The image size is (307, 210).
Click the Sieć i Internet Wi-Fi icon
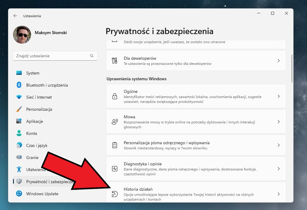19,97
